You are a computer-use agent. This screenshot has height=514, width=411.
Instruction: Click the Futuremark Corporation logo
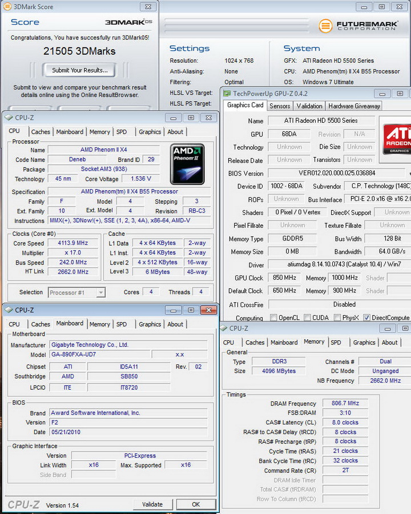(358, 26)
